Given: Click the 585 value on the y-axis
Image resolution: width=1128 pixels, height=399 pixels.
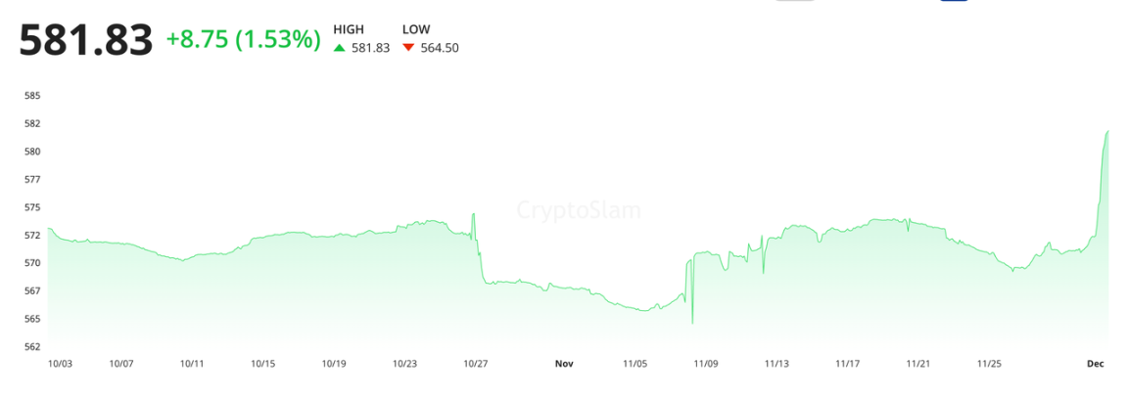Looking at the screenshot, I should point(31,96).
